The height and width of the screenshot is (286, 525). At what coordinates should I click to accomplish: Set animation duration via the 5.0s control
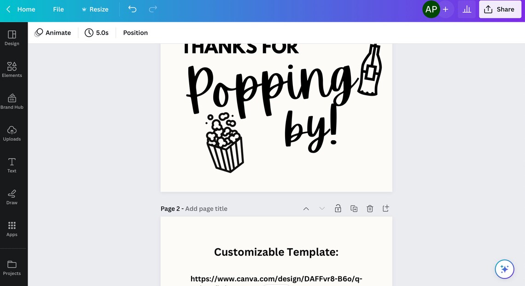[97, 32]
